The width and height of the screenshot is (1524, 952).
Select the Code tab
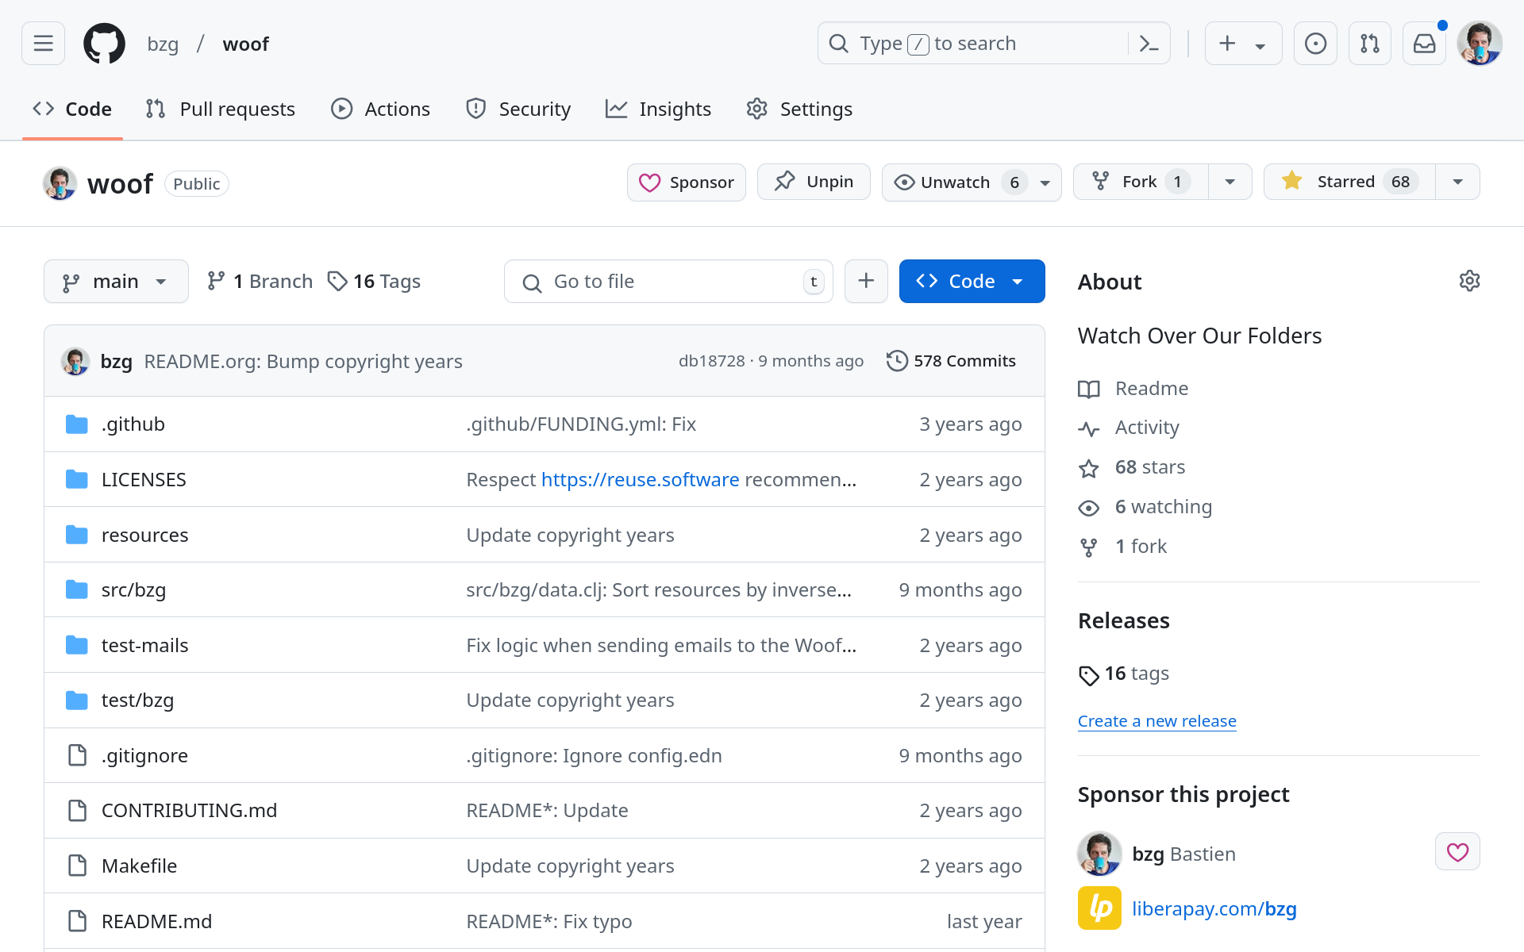coord(74,109)
